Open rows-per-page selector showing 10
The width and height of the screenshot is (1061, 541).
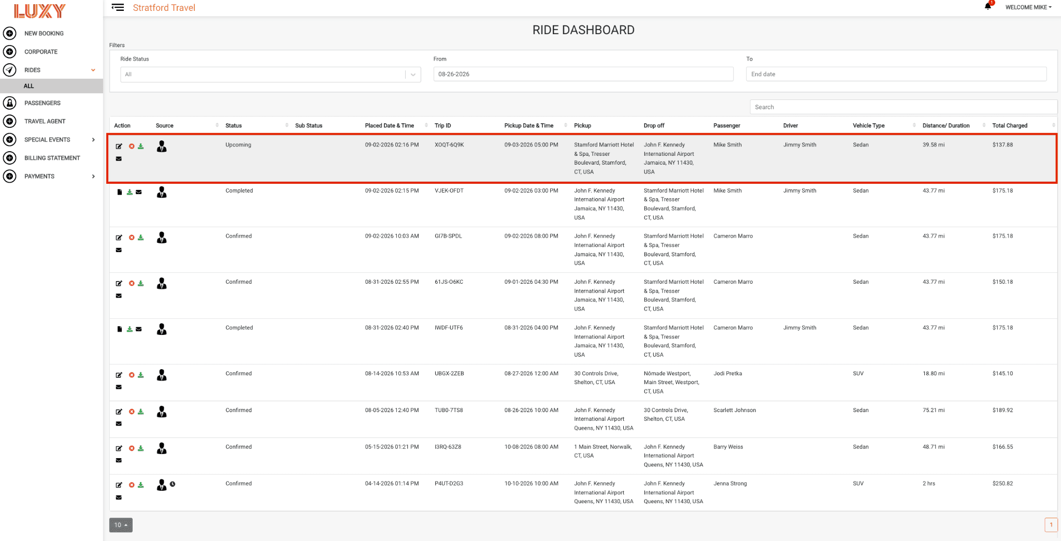tap(121, 525)
